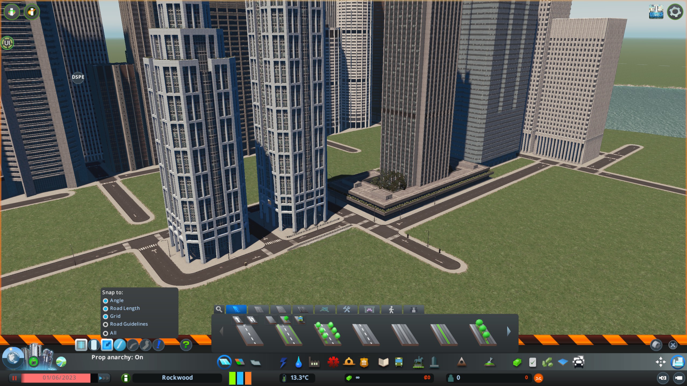Toggle the snapping options button

pyautogui.click(x=107, y=345)
